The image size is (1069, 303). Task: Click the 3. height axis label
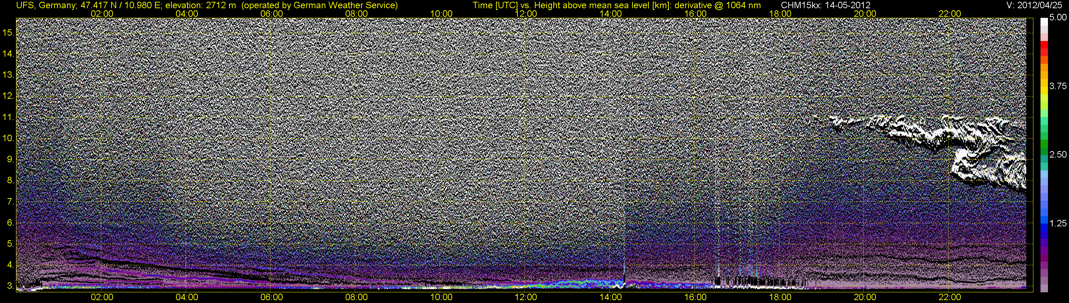10,286
